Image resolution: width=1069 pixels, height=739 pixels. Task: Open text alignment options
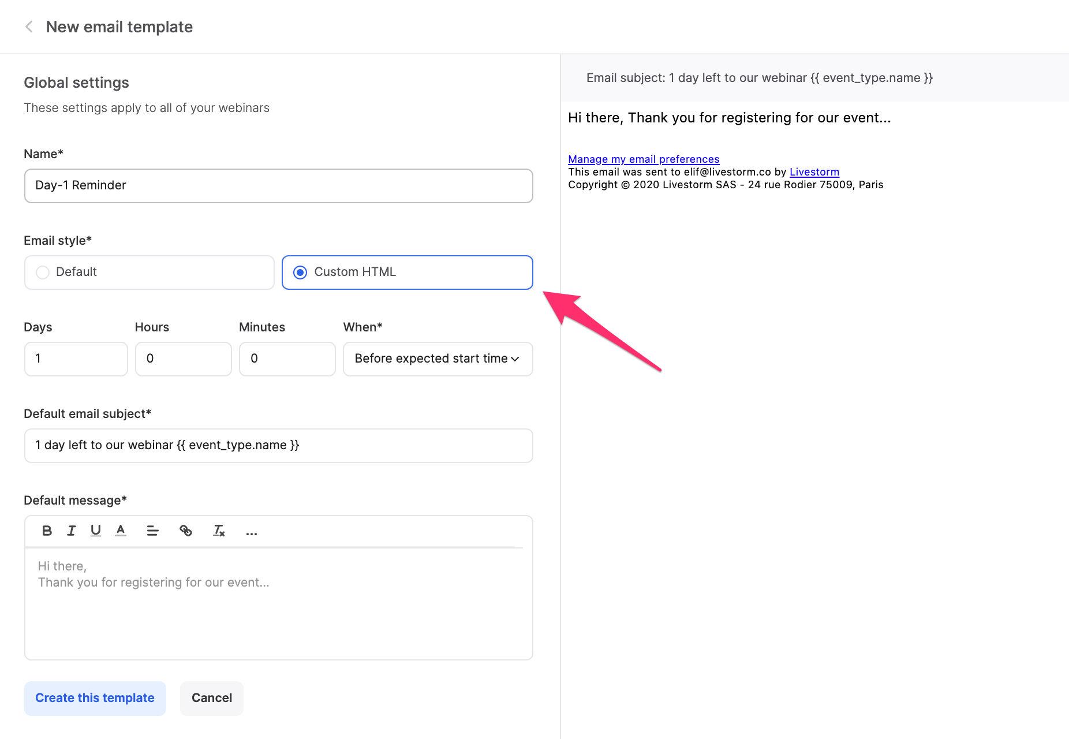pyautogui.click(x=152, y=531)
